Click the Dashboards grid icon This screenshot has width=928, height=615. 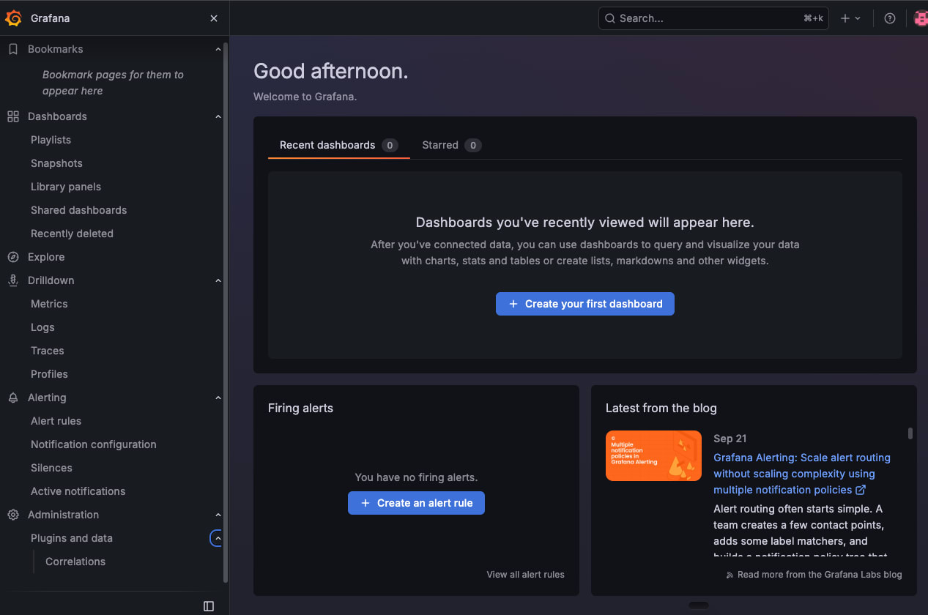[x=12, y=116]
